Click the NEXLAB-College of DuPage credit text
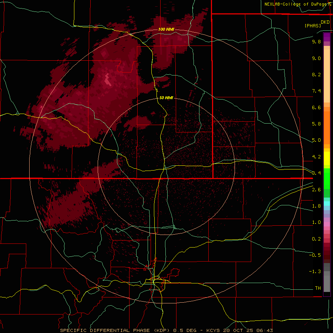This screenshot has width=333, height=333. tap(297, 4)
